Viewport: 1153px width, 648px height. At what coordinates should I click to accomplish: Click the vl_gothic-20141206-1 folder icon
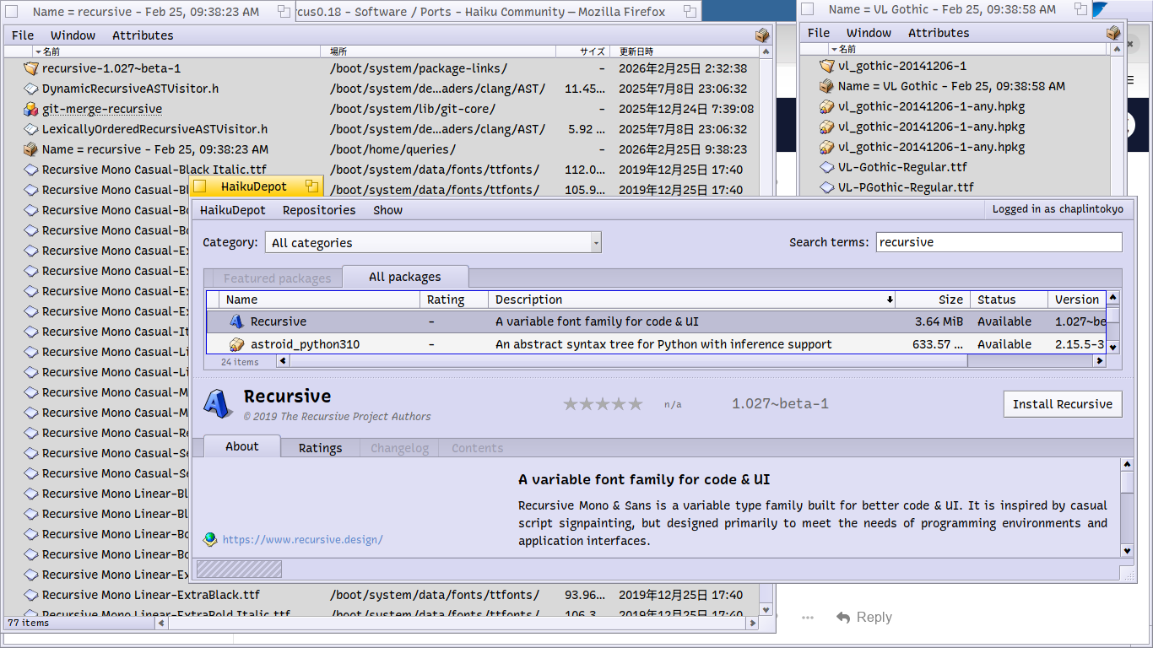coord(827,66)
